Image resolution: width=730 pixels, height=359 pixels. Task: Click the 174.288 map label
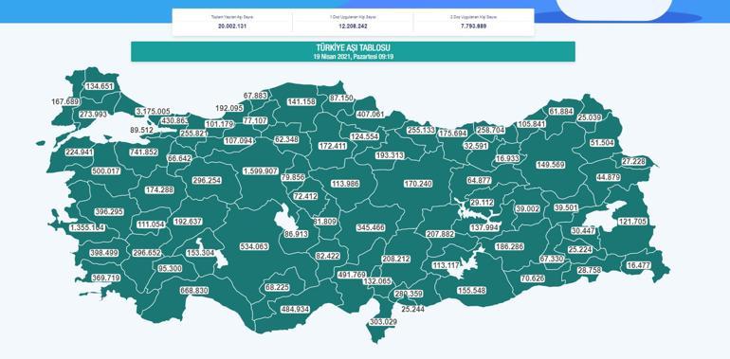coord(159,189)
